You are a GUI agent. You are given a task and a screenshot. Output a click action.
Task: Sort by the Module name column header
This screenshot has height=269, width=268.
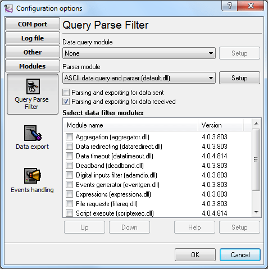click(x=130, y=125)
